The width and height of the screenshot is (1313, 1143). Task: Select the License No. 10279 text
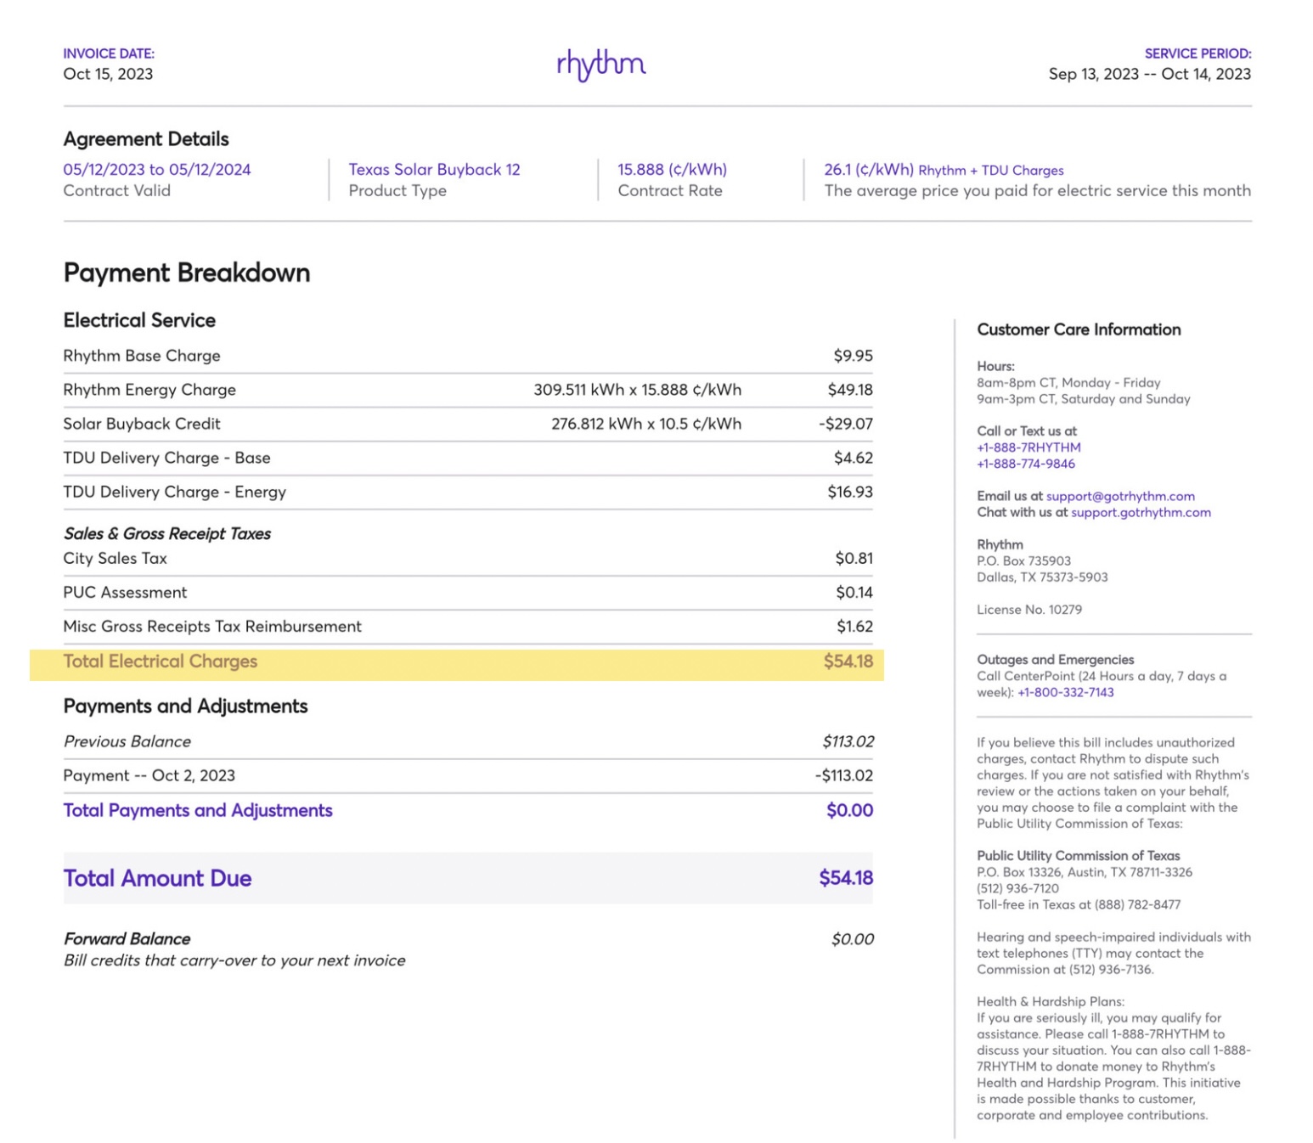pyautogui.click(x=1029, y=610)
